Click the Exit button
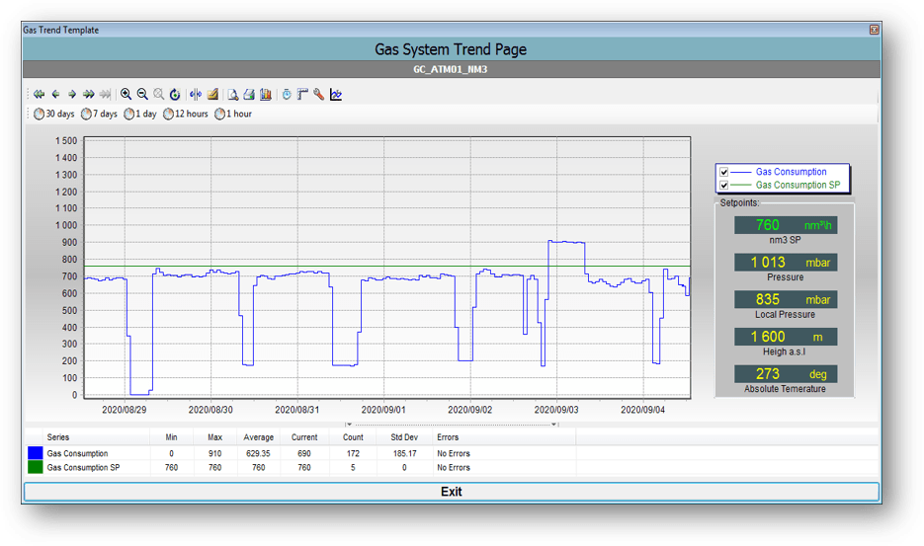This screenshot has width=924, height=546. pyautogui.click(x=452, y=492)
